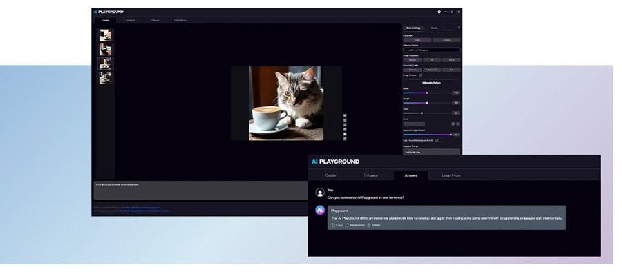Open the Models tab in the settings panel
This screenshot has width=622, height=272.
(435, 28)
